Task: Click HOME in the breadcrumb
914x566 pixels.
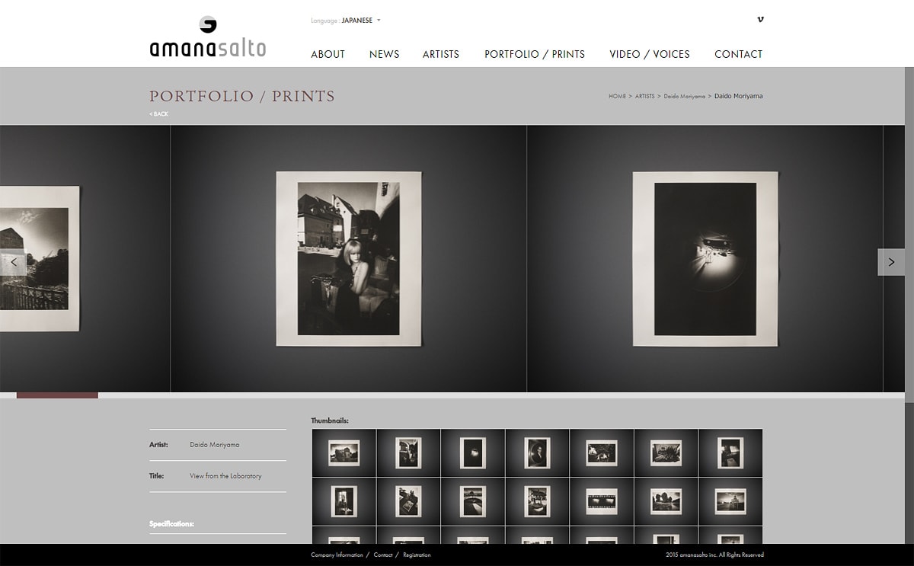Action: coord(617,97)
